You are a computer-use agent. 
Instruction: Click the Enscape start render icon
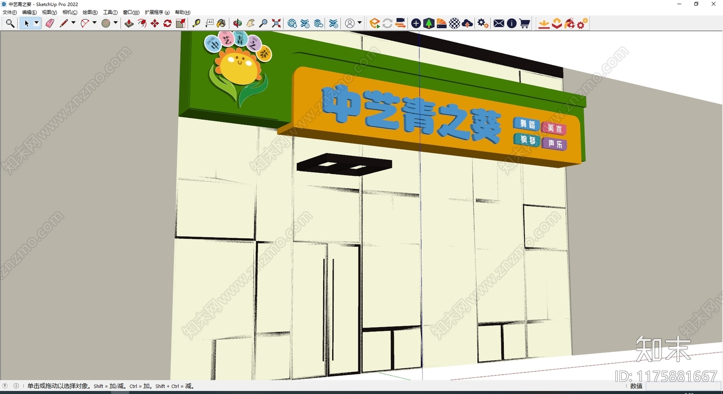click(x=374, y=23)
